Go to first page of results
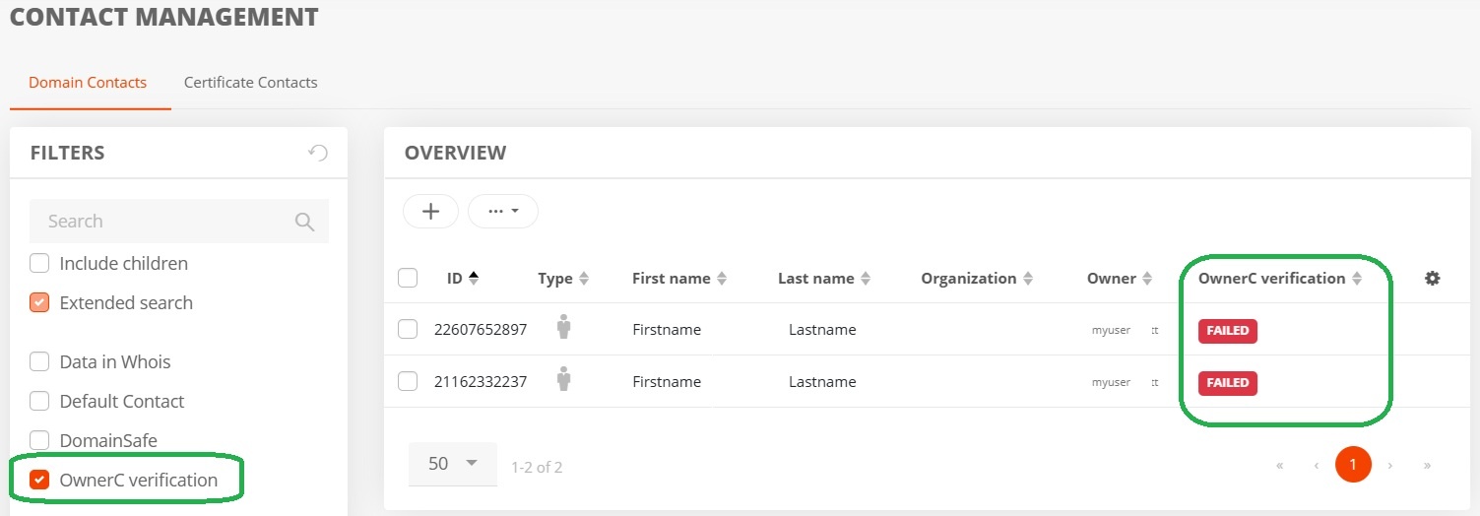The height and width of the screenshot is (516, 1480). click(x=1279, y=465)
